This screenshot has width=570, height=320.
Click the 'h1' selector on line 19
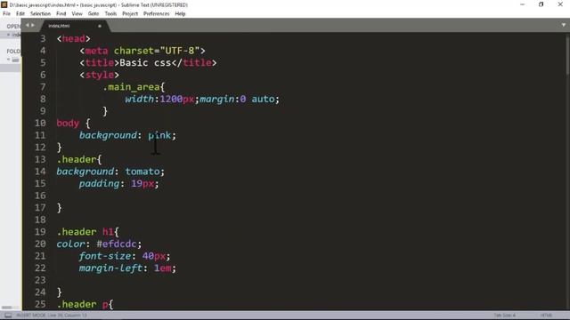(108, 232)
